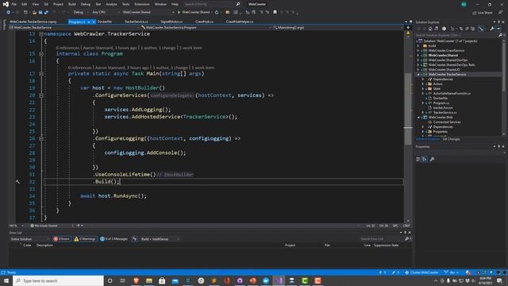Switch to the Git Changes tab
The image size is (508, 286).
click(x=452, y=139)
